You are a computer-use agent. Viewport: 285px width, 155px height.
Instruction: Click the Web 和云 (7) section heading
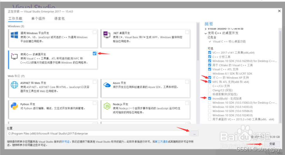click(16, 76)
